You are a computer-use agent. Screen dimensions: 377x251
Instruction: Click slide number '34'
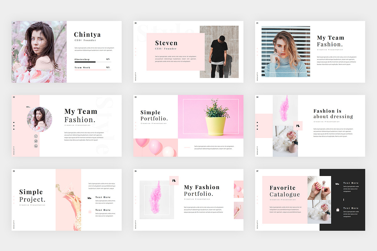[257, 97]
